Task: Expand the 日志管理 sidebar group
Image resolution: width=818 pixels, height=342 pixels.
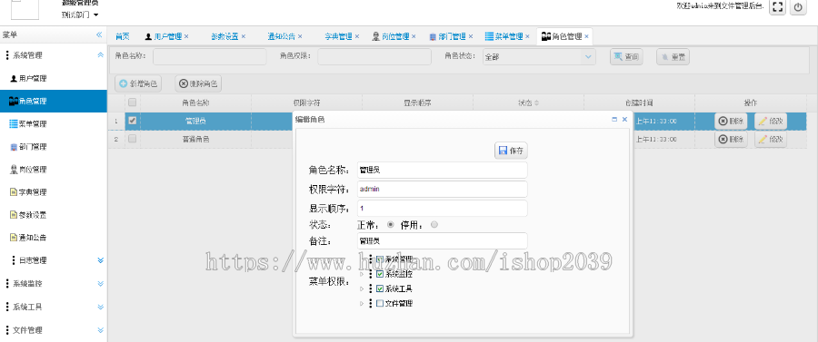Action: click(101, 260)
